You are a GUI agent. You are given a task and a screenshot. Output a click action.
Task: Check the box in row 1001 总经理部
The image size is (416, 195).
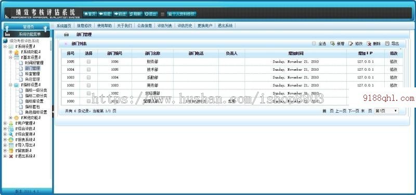[x=88, y=93]
